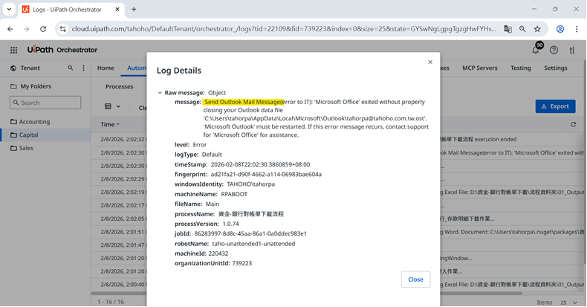Click the folder Search input field
The width and height of the screenshot is (587, 307).
[49, 103]
